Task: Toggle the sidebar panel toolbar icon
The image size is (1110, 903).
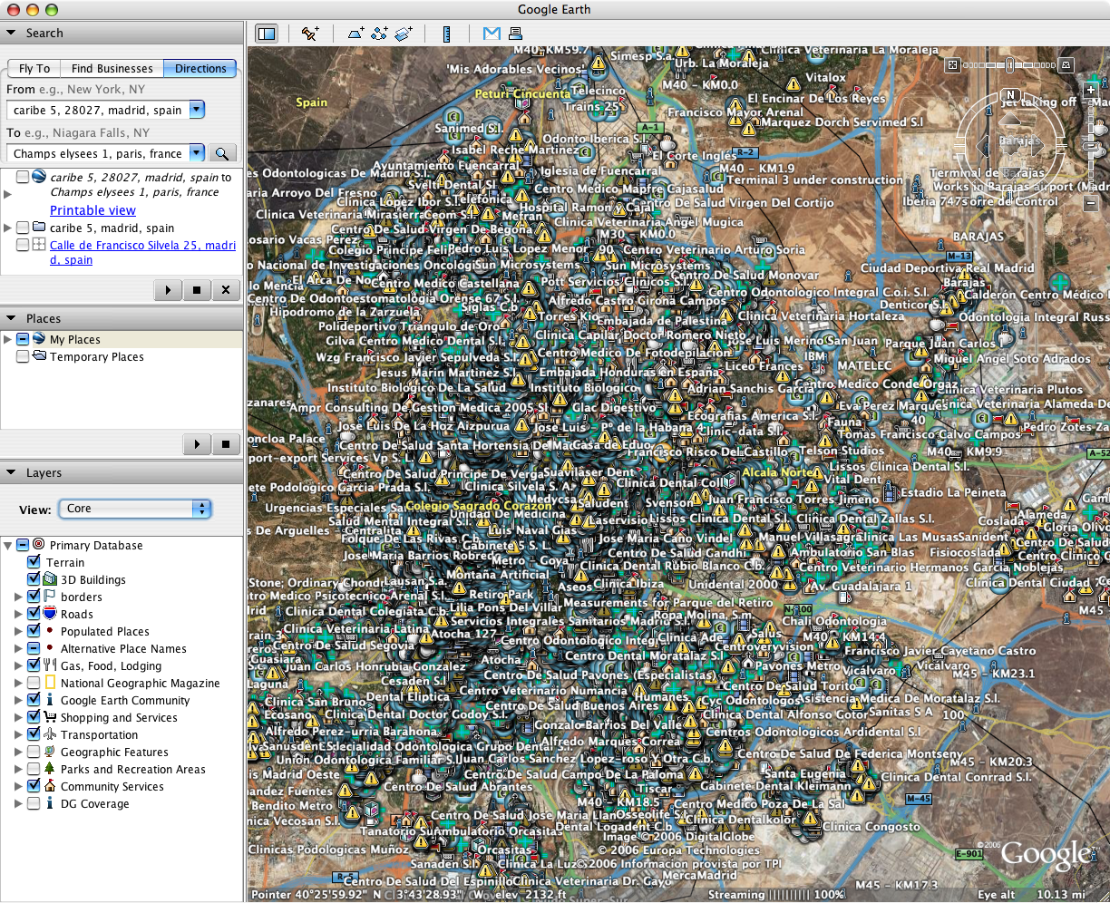Action: (x=267, y=34)
